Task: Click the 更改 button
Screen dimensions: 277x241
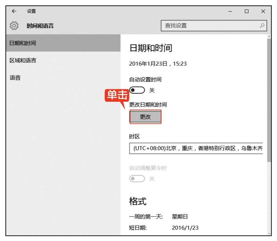Action: tap(145, 117)
